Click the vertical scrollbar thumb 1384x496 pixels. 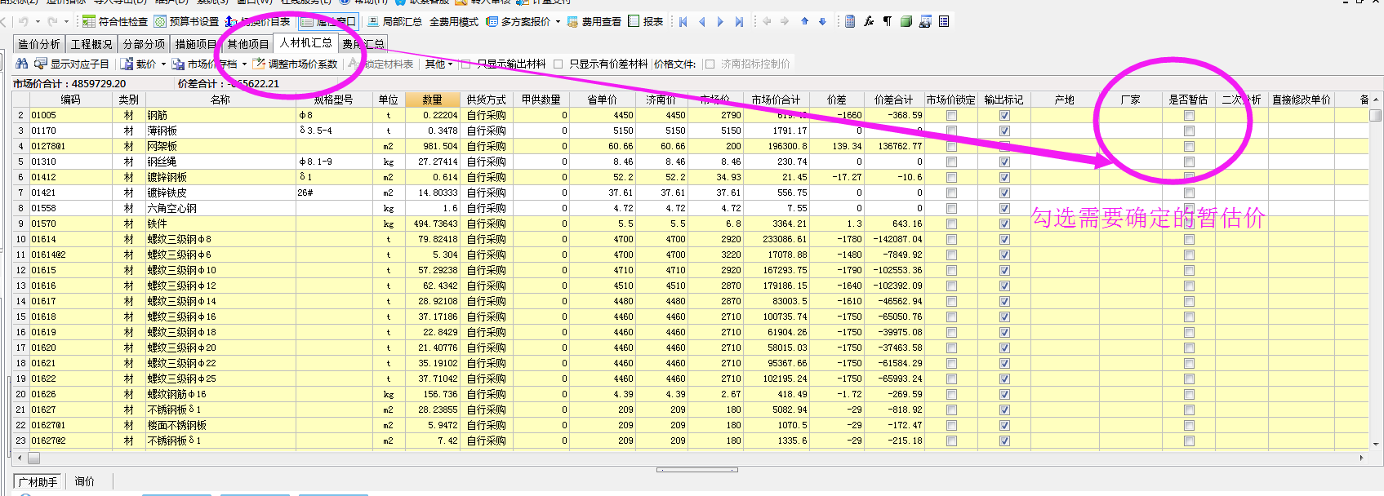click(x=1376, y=115)
